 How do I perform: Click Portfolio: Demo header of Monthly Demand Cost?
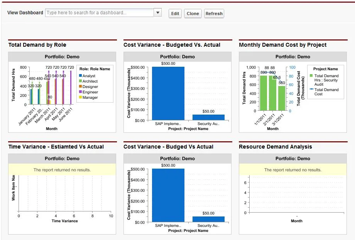293,57
